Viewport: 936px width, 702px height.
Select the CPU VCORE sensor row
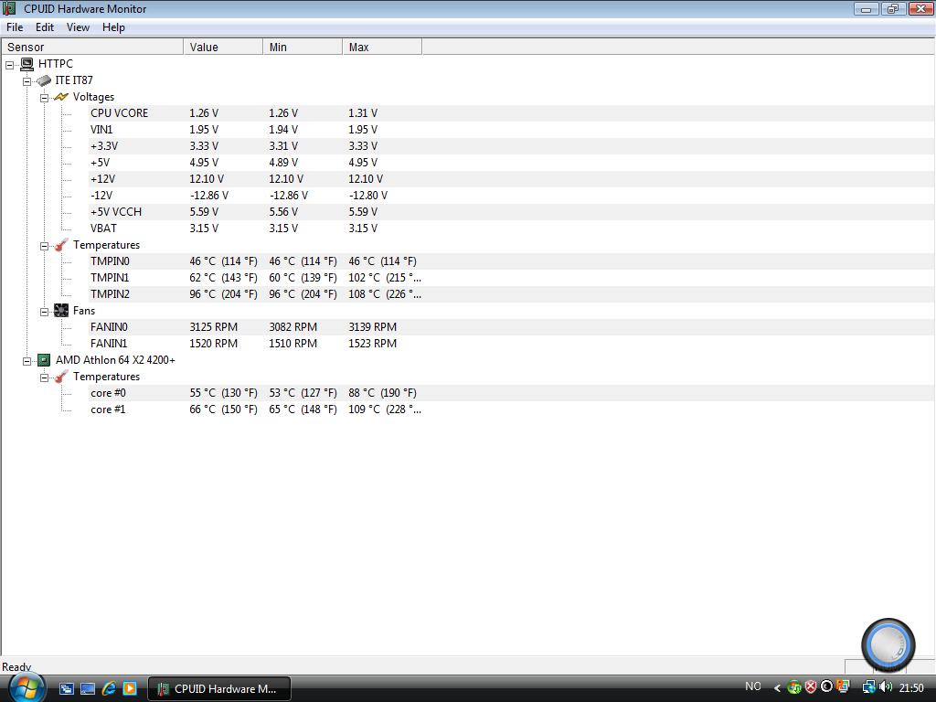coord(119,113)
